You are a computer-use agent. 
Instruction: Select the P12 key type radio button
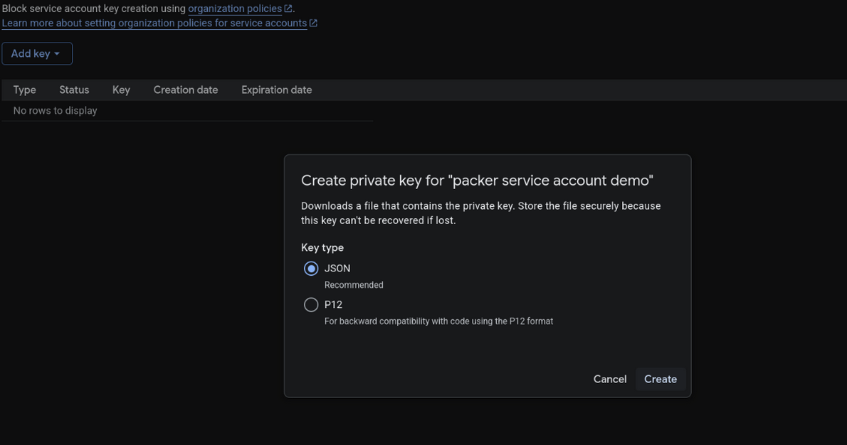point(311,305)
